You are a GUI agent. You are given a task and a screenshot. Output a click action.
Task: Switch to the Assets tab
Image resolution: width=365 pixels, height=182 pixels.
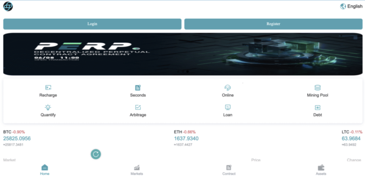(x=321, y=170)
